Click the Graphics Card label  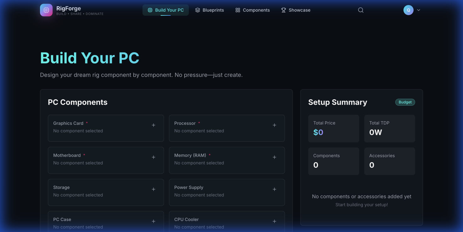tap(68, 123)
